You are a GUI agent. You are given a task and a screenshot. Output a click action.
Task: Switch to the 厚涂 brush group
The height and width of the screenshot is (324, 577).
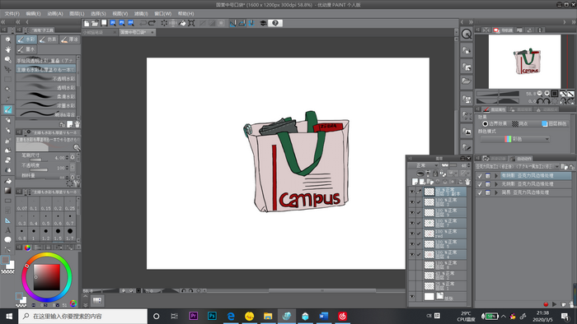coord(69,39)
